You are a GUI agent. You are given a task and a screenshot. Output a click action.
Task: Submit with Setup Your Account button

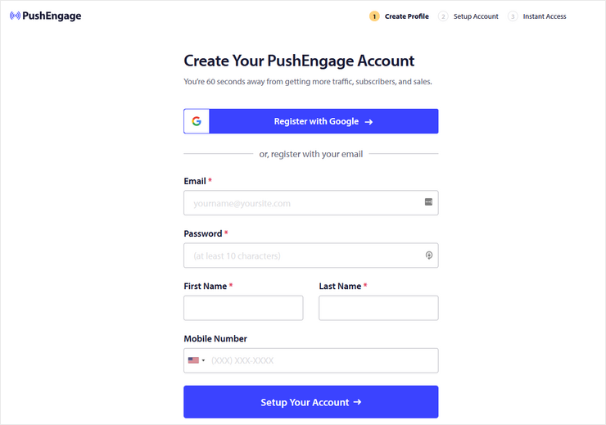(310, 402)
